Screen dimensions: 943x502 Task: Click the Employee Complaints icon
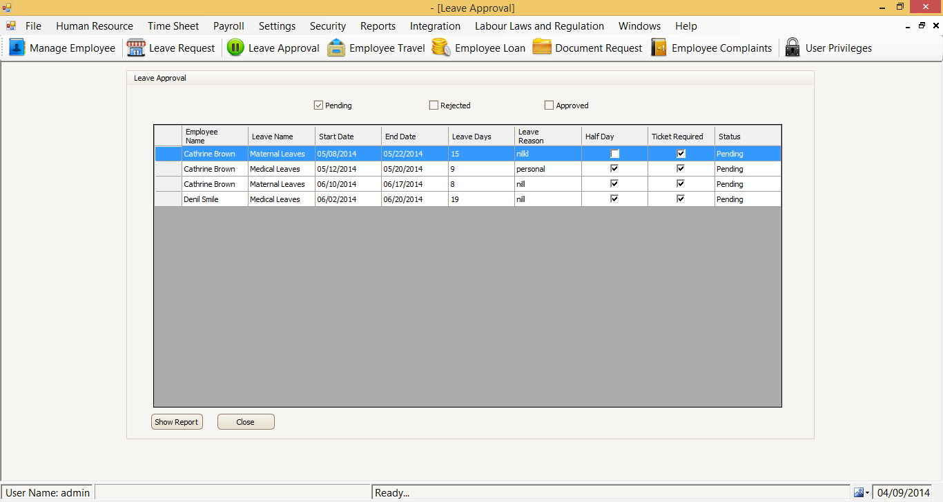click(x=659, y=48)
